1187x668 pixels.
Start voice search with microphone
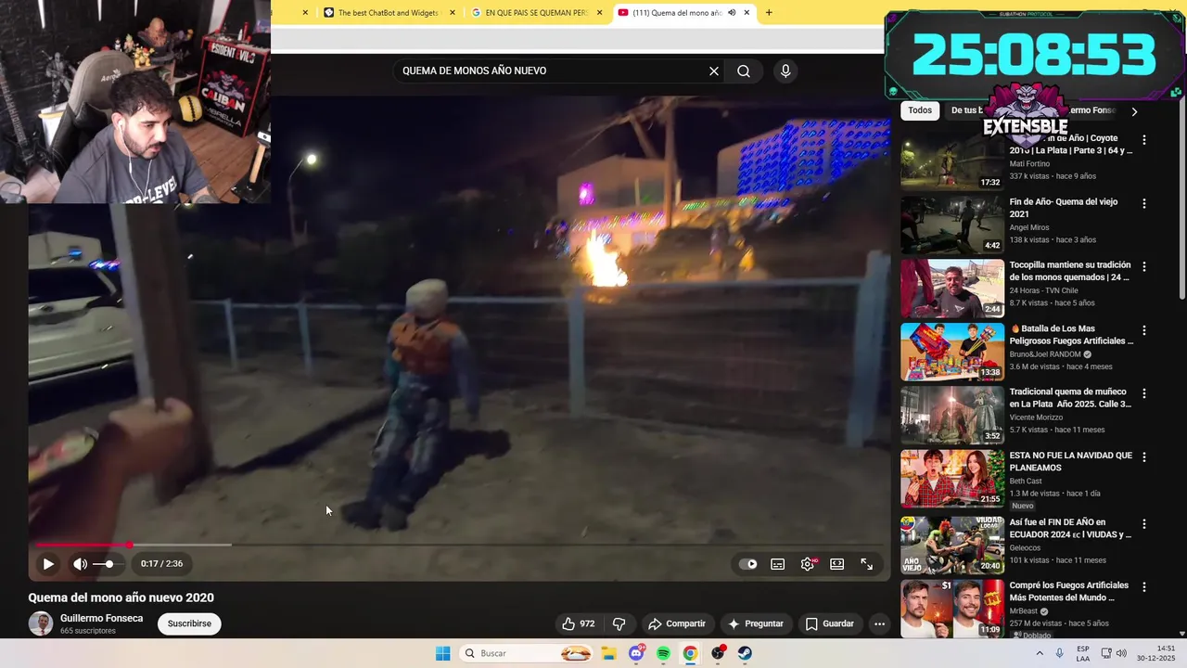point(785,71)
